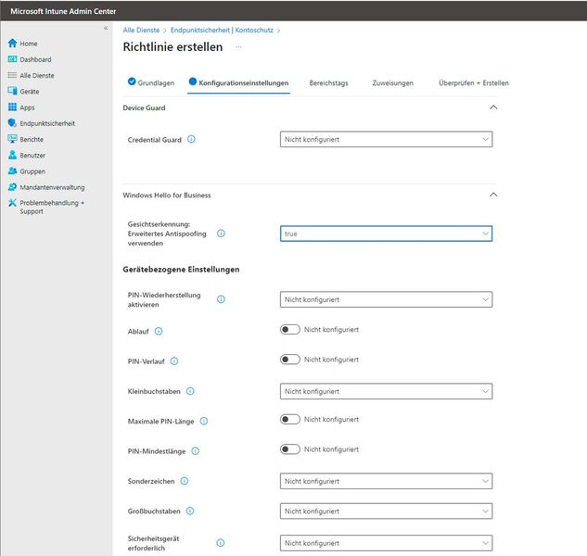Open Gruppen navigation link
The height and width of the screenshot is (556, 587).
coord(32,171)
